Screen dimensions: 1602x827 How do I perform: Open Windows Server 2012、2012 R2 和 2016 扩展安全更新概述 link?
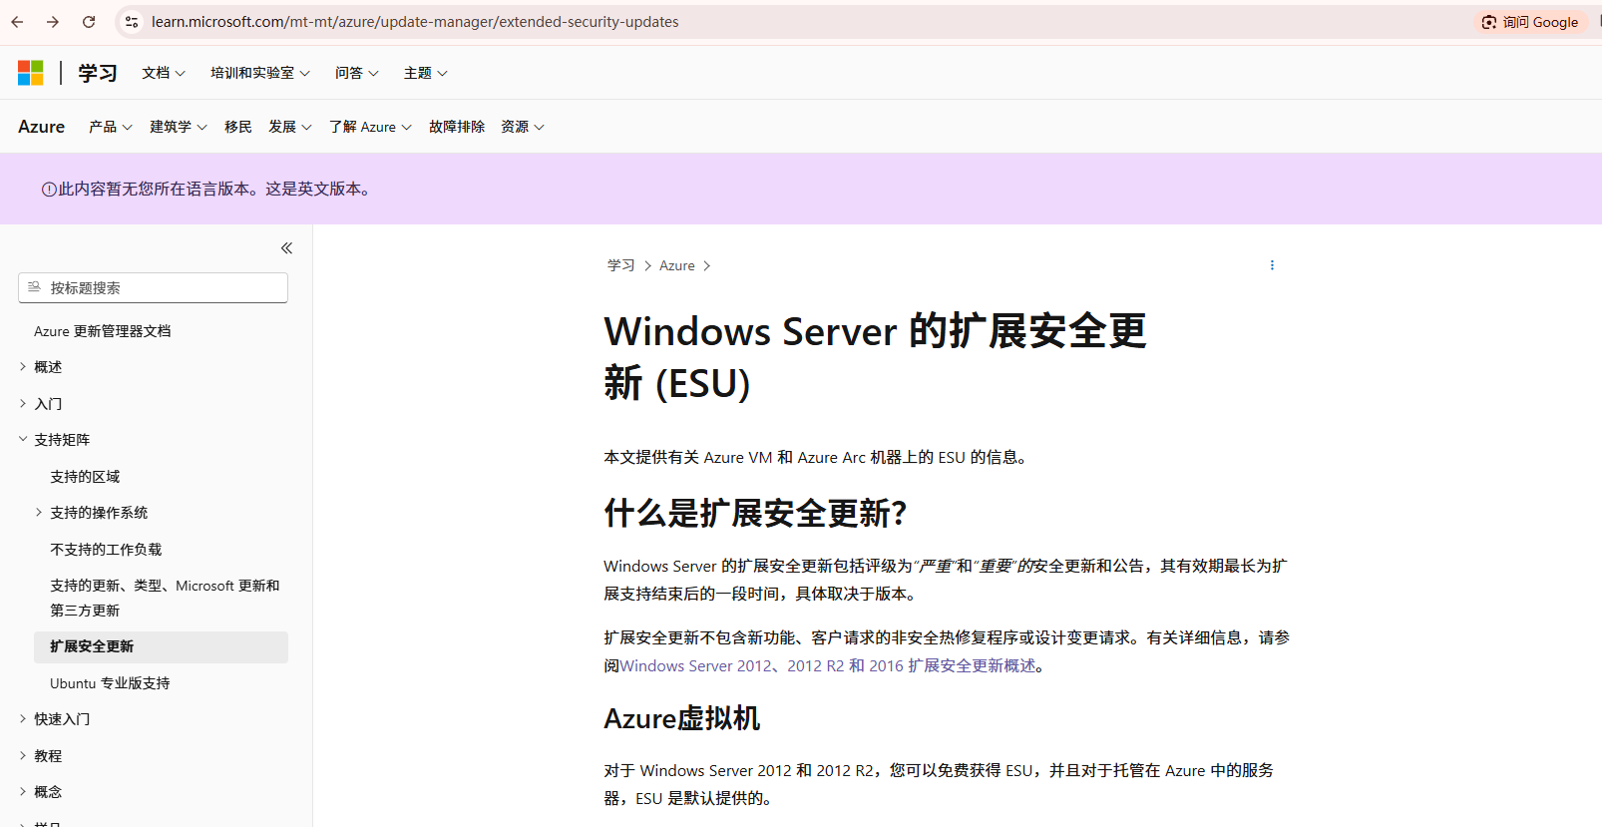828,665
